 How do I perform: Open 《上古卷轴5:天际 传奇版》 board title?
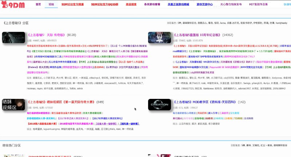46,35
